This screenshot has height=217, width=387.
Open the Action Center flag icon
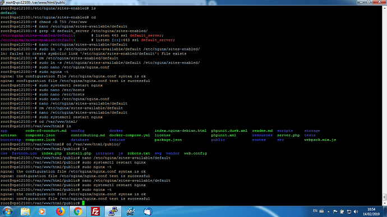(335, 211)
